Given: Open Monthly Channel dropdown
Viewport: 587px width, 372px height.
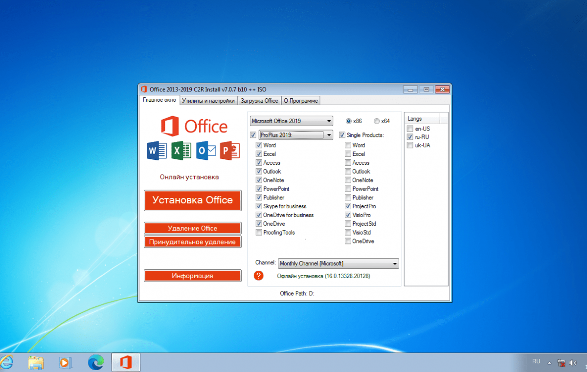Looking at the screenshot, I should click(339, 263).
